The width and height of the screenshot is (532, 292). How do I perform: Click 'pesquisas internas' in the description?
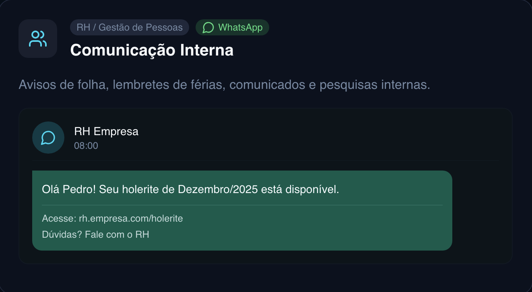[374, 85]
